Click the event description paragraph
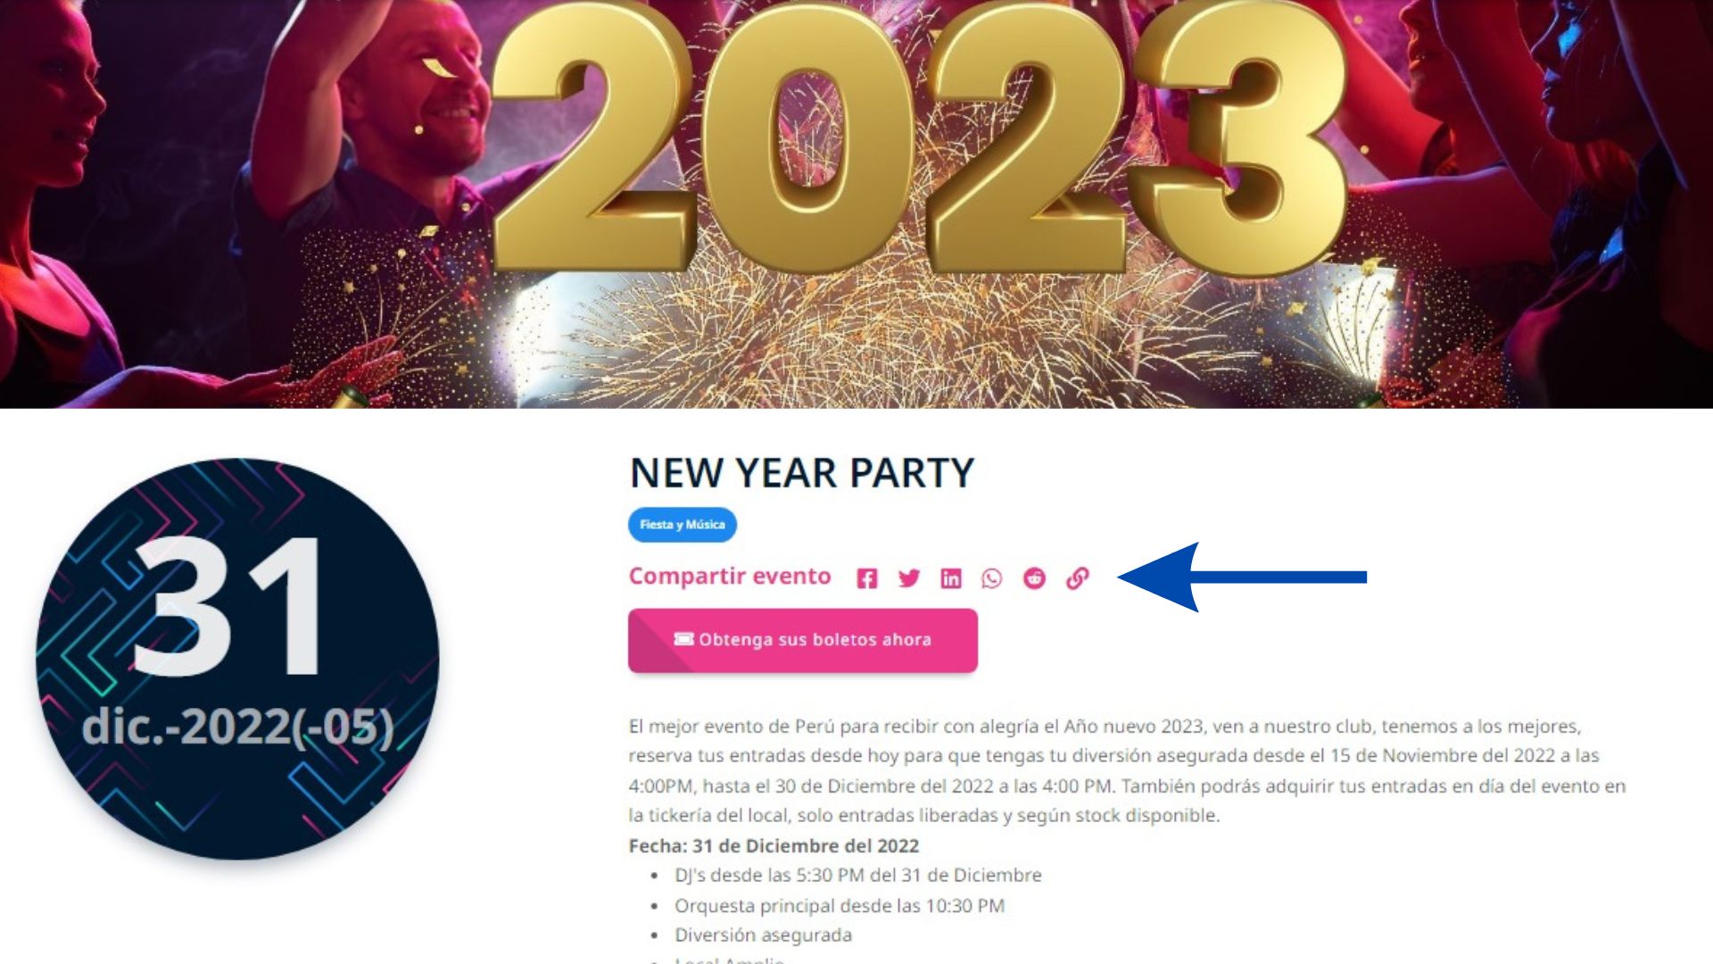 tap(1127, 770)
